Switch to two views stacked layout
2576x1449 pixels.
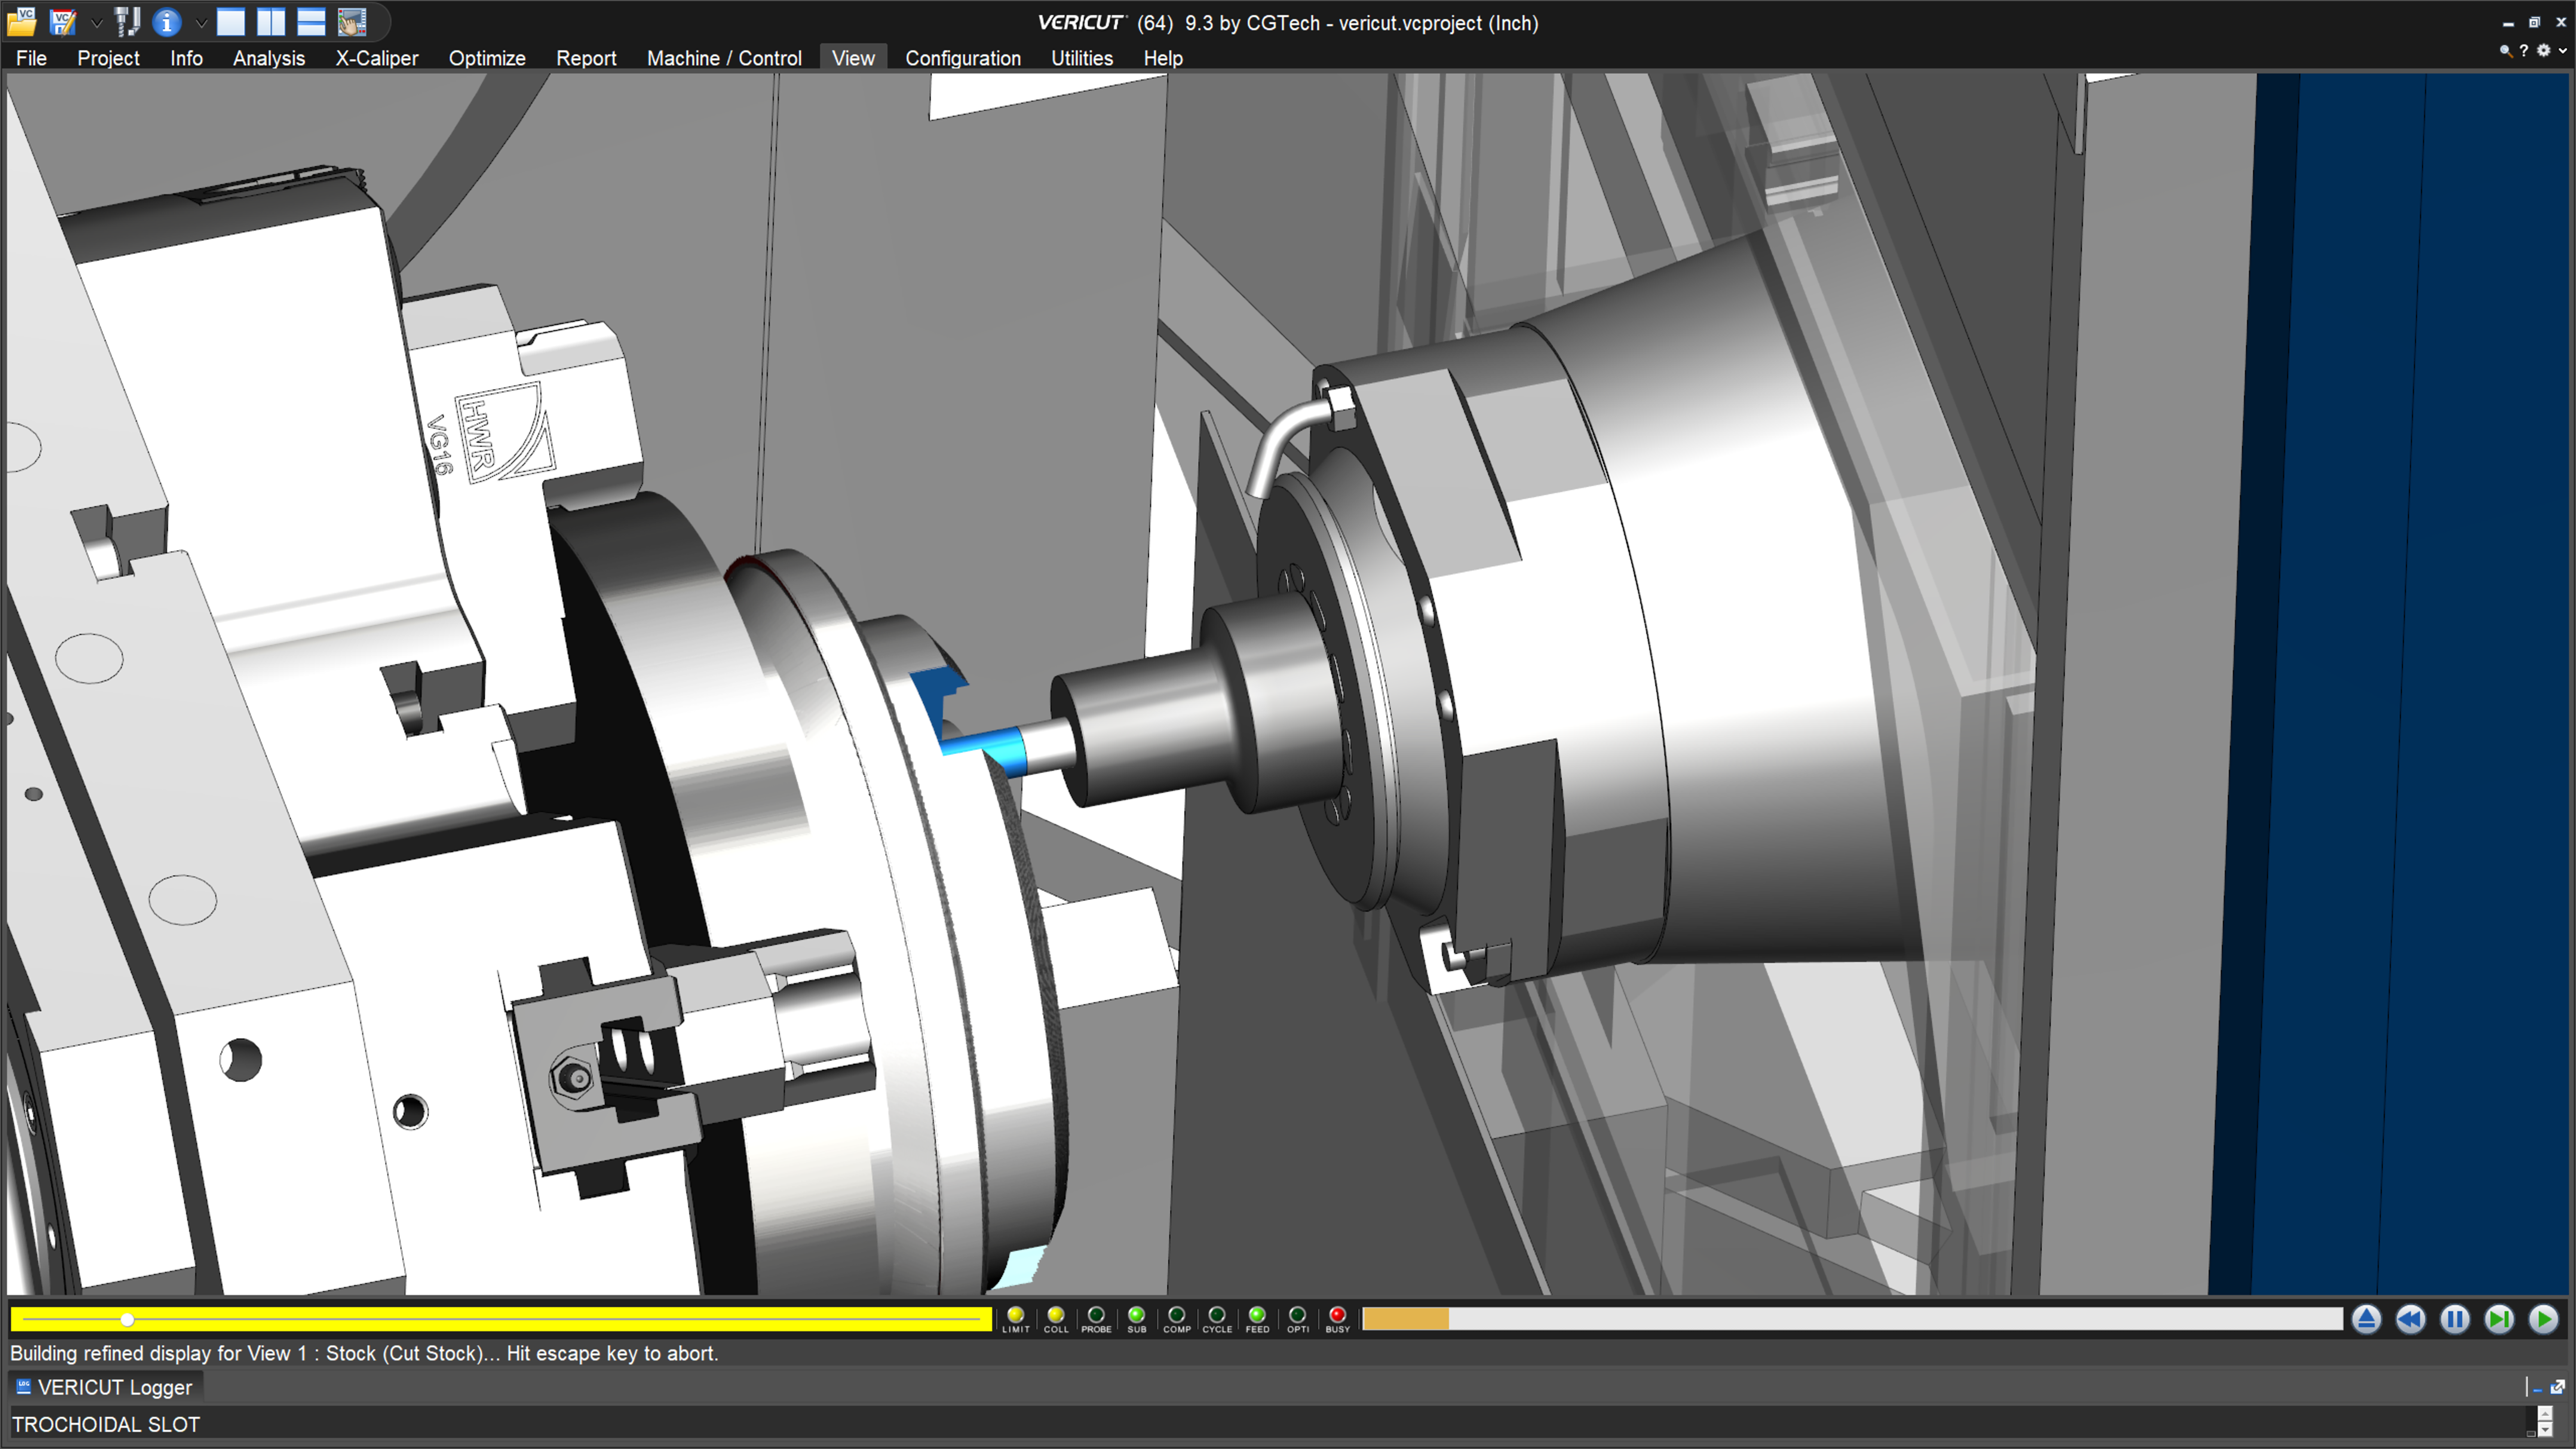(x=311, y=21)
